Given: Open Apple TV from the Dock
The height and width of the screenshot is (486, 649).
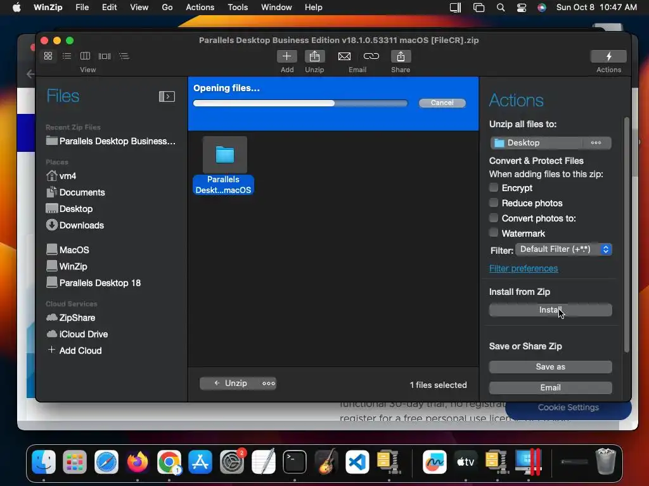Looking at the screenshot, I should tap(466, 461).
